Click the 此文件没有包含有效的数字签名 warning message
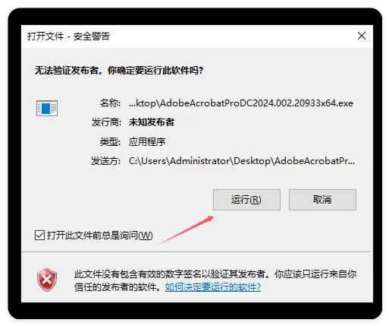Viewport: 389px width, 326px height. tap(215, 280)
